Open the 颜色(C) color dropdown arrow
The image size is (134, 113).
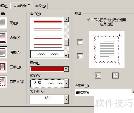click(66, 69)
